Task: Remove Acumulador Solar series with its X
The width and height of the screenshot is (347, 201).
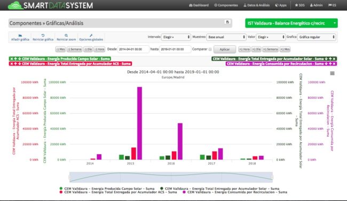Action: coord(334,59)
